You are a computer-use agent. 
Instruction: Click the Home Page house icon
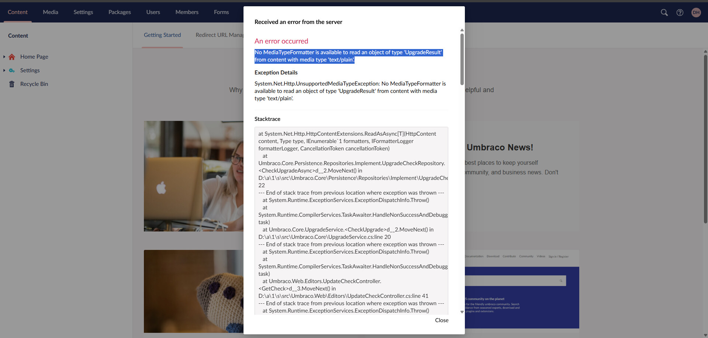[x=12, y=57]
